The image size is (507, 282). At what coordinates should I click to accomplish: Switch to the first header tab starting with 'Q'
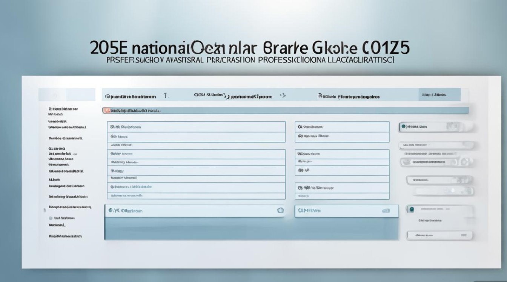tap(131, 97)
